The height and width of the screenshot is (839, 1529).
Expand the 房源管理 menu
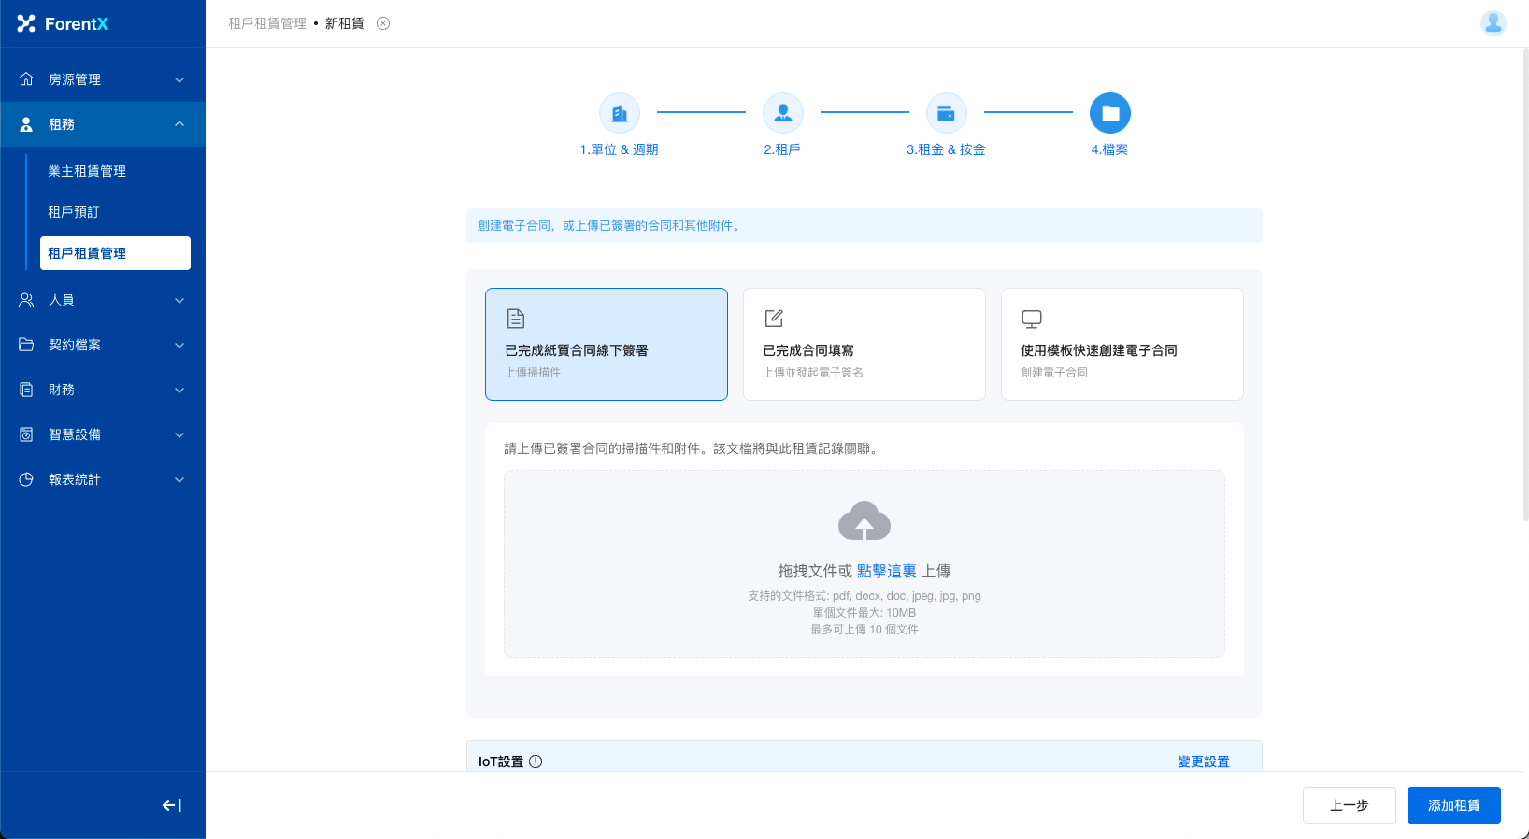pos(103,79)
